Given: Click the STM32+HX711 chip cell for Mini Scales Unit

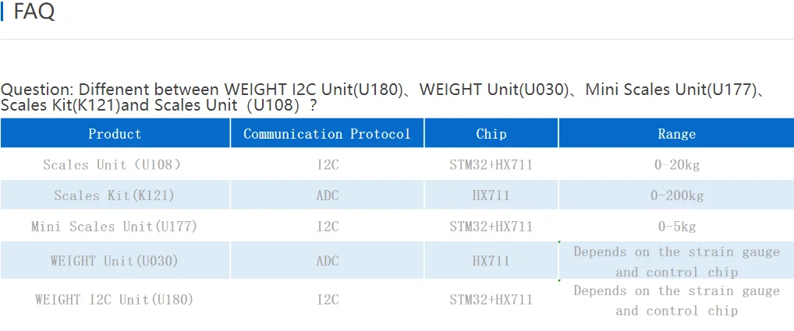Looking at the screenshot, I should click(x=491, y=227).
